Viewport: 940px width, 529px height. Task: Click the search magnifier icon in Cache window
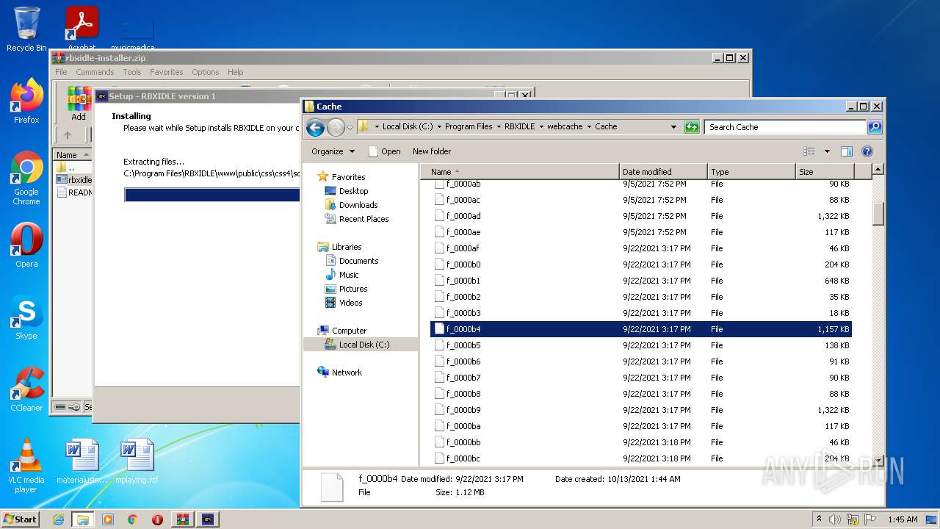coord(875,127)
